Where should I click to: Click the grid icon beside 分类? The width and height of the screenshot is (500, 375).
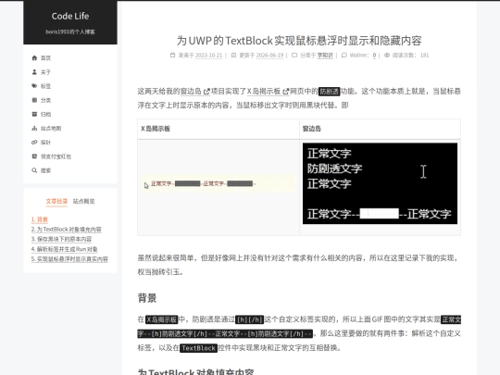[x=34, y=100]
